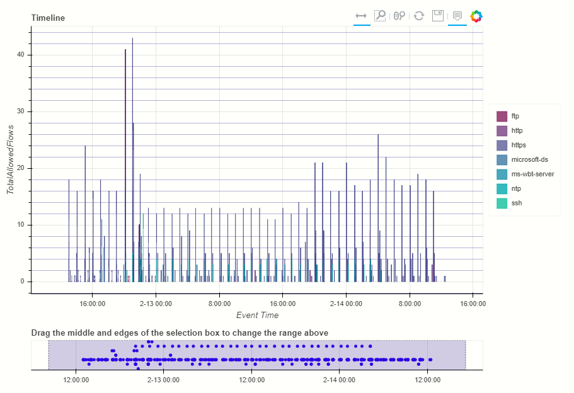
Task: Click the 2-13 00:00 range axis tick
Action: 163,380
